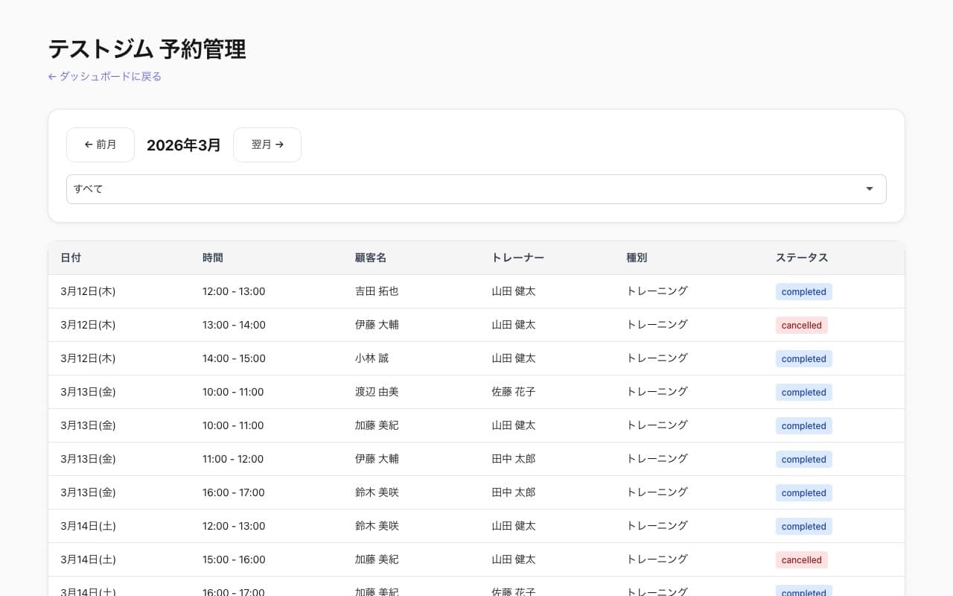Click trainer 田中 太郎 in 3月13日 16:00 row
Image resolution: width=953 pixels, height=596 pixels.
513,492
